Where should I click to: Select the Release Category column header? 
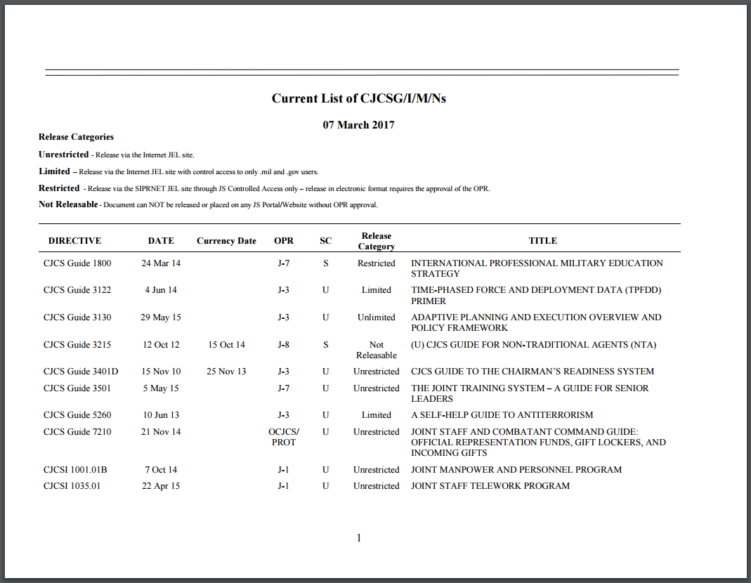click(377, 240)
